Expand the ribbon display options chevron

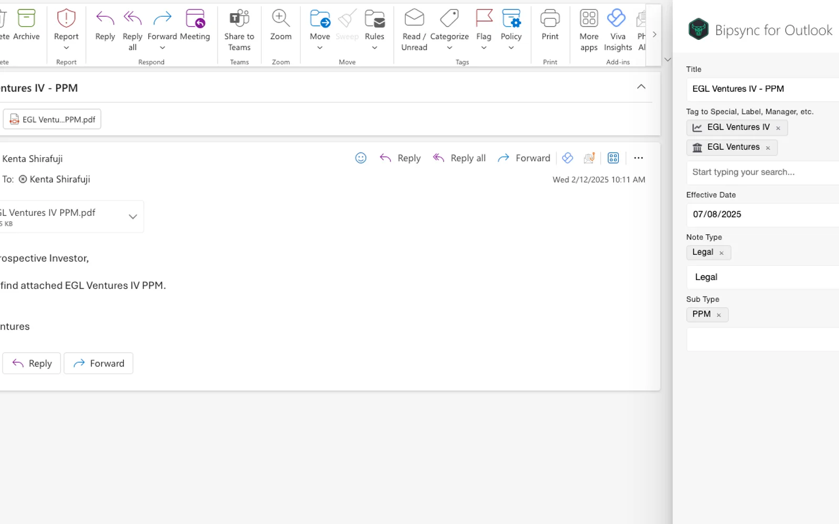tap(668, 60)
